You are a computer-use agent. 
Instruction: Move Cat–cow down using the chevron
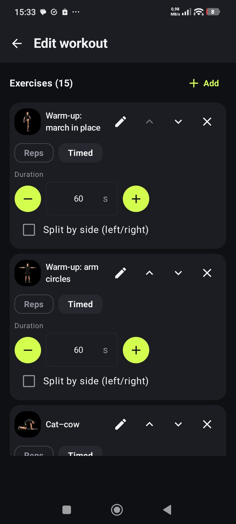point(178,424)
